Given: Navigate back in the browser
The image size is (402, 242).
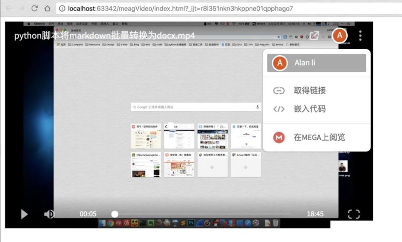Looking at the screenshot, I should pos(9,9).
